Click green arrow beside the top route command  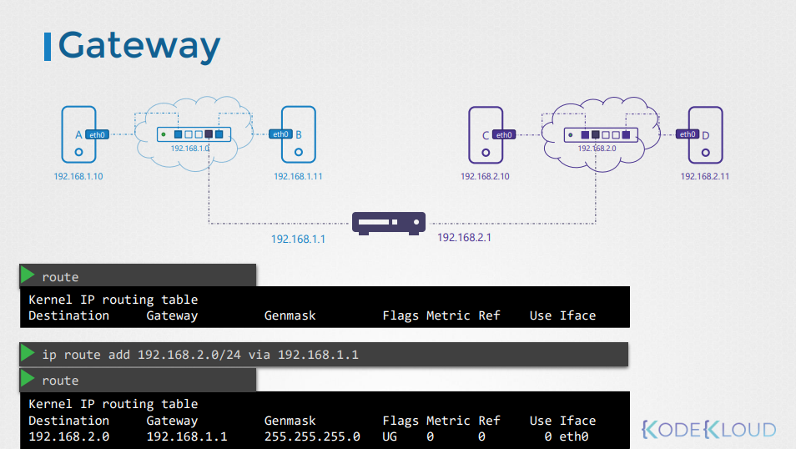point(29,275)
